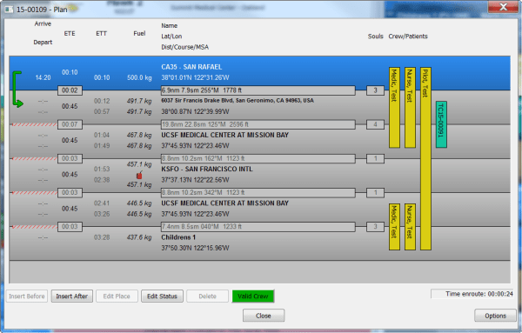Click the 38°01.01'N coordinates for San Rafael

[195, 77]
